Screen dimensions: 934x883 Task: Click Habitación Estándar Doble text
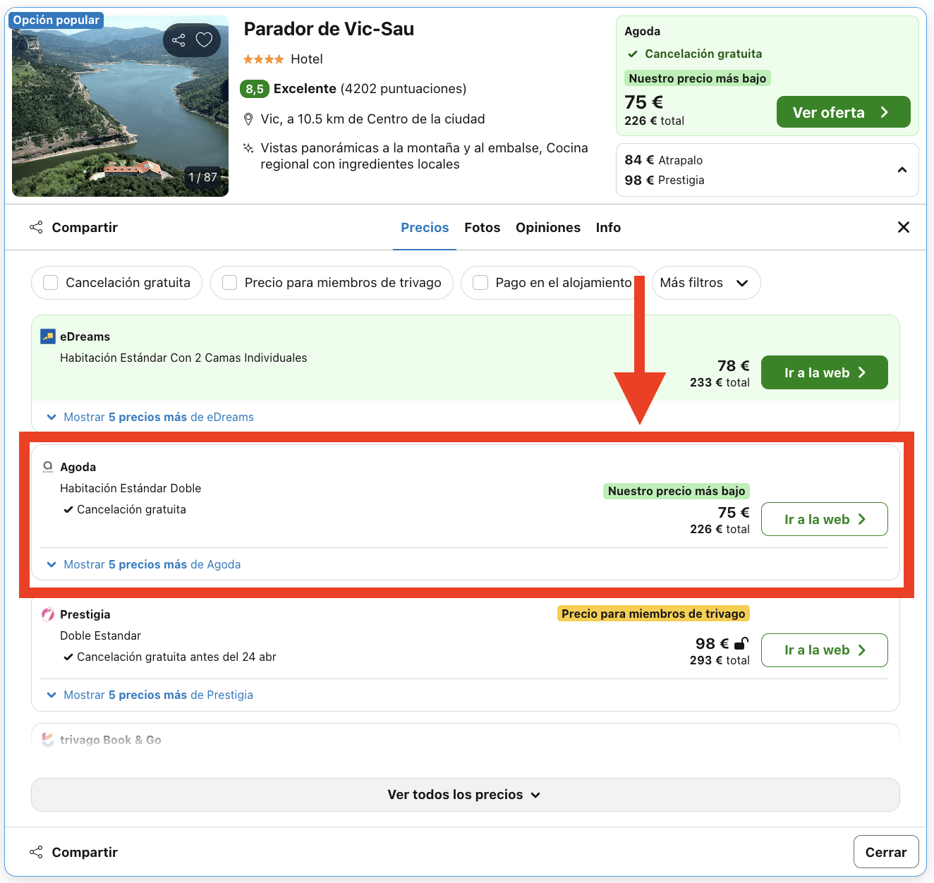point(131,488)
